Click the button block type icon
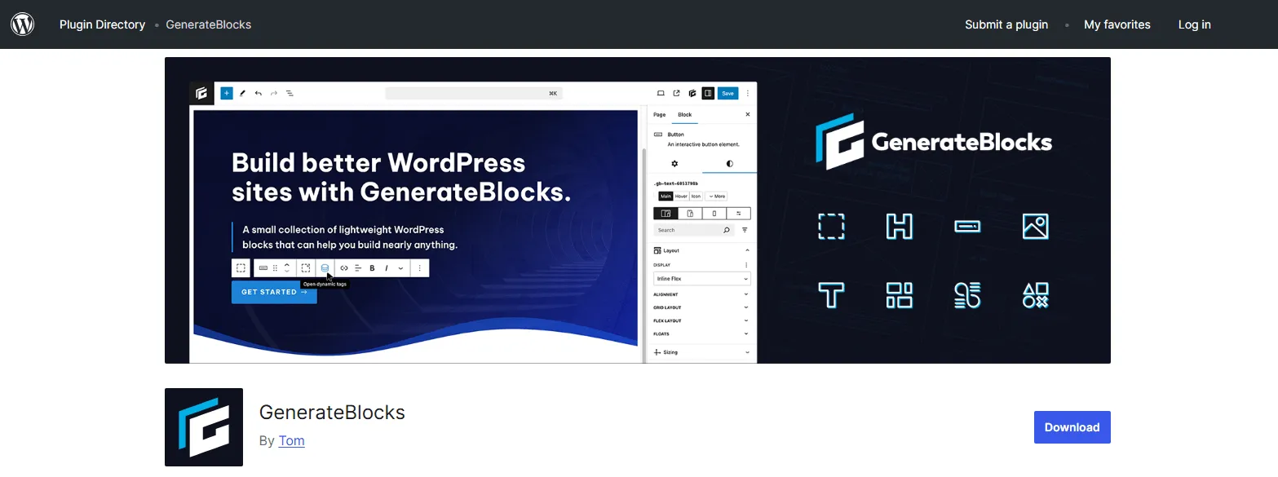Image resolution: width=1278 pixels, height=477 pixels. point(263,267)
